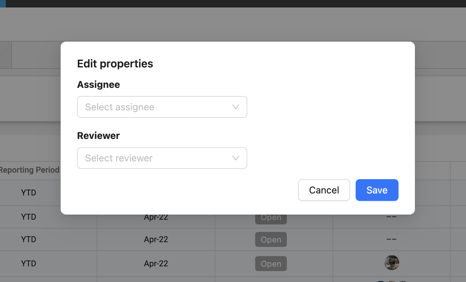The height and width of the screenshot is (282, 466).
Task: Open the Select reviewer dropdown
Action: (162, 158)
